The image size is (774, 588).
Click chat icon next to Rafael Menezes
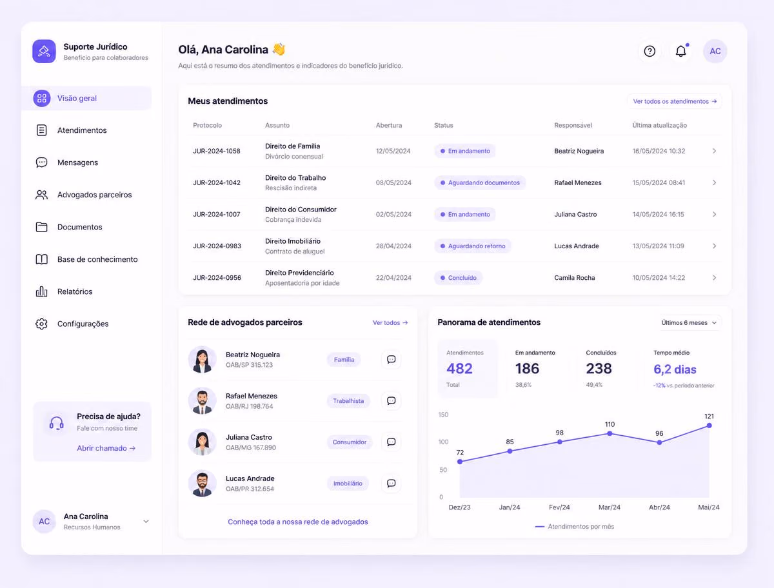[391, 401]
